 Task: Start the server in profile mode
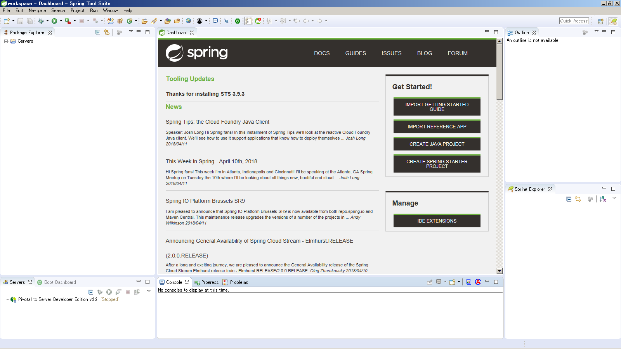click(x=118, y=292)
